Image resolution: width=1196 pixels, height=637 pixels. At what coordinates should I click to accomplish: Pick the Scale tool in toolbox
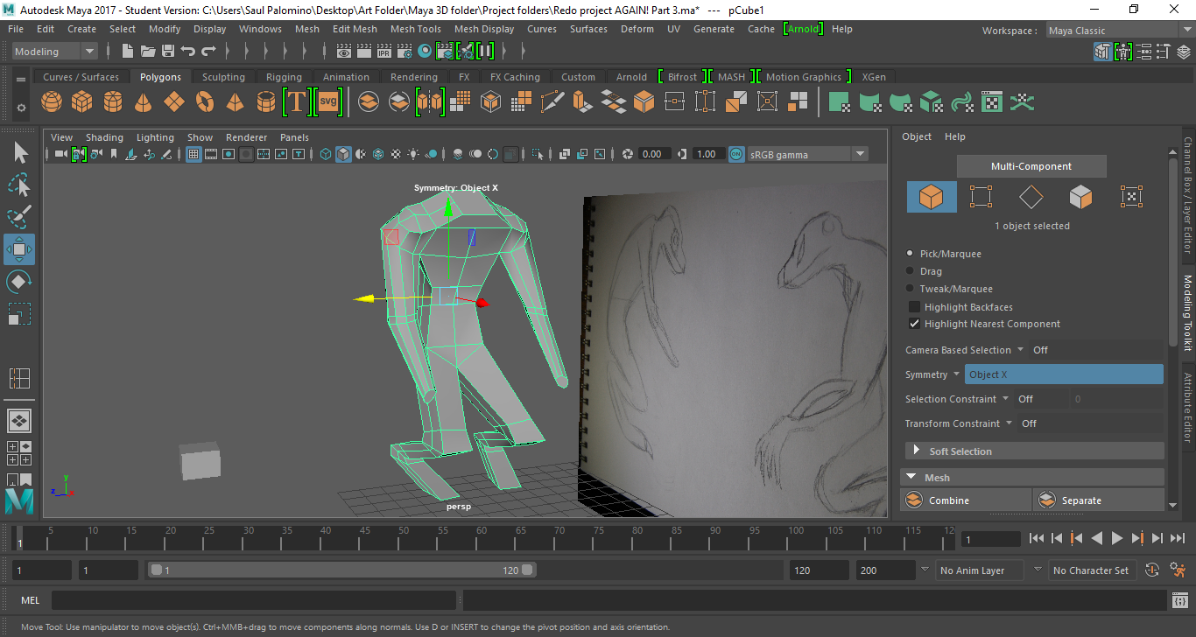coord(18,314)
